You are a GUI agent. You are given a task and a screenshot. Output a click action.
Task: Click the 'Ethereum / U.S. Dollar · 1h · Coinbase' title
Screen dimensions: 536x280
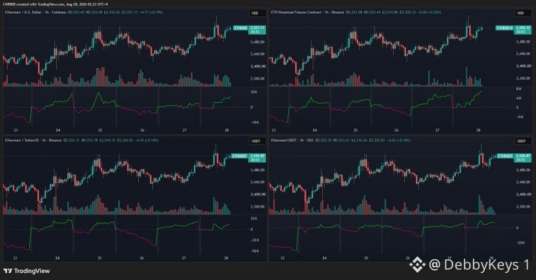click(35, 12)
